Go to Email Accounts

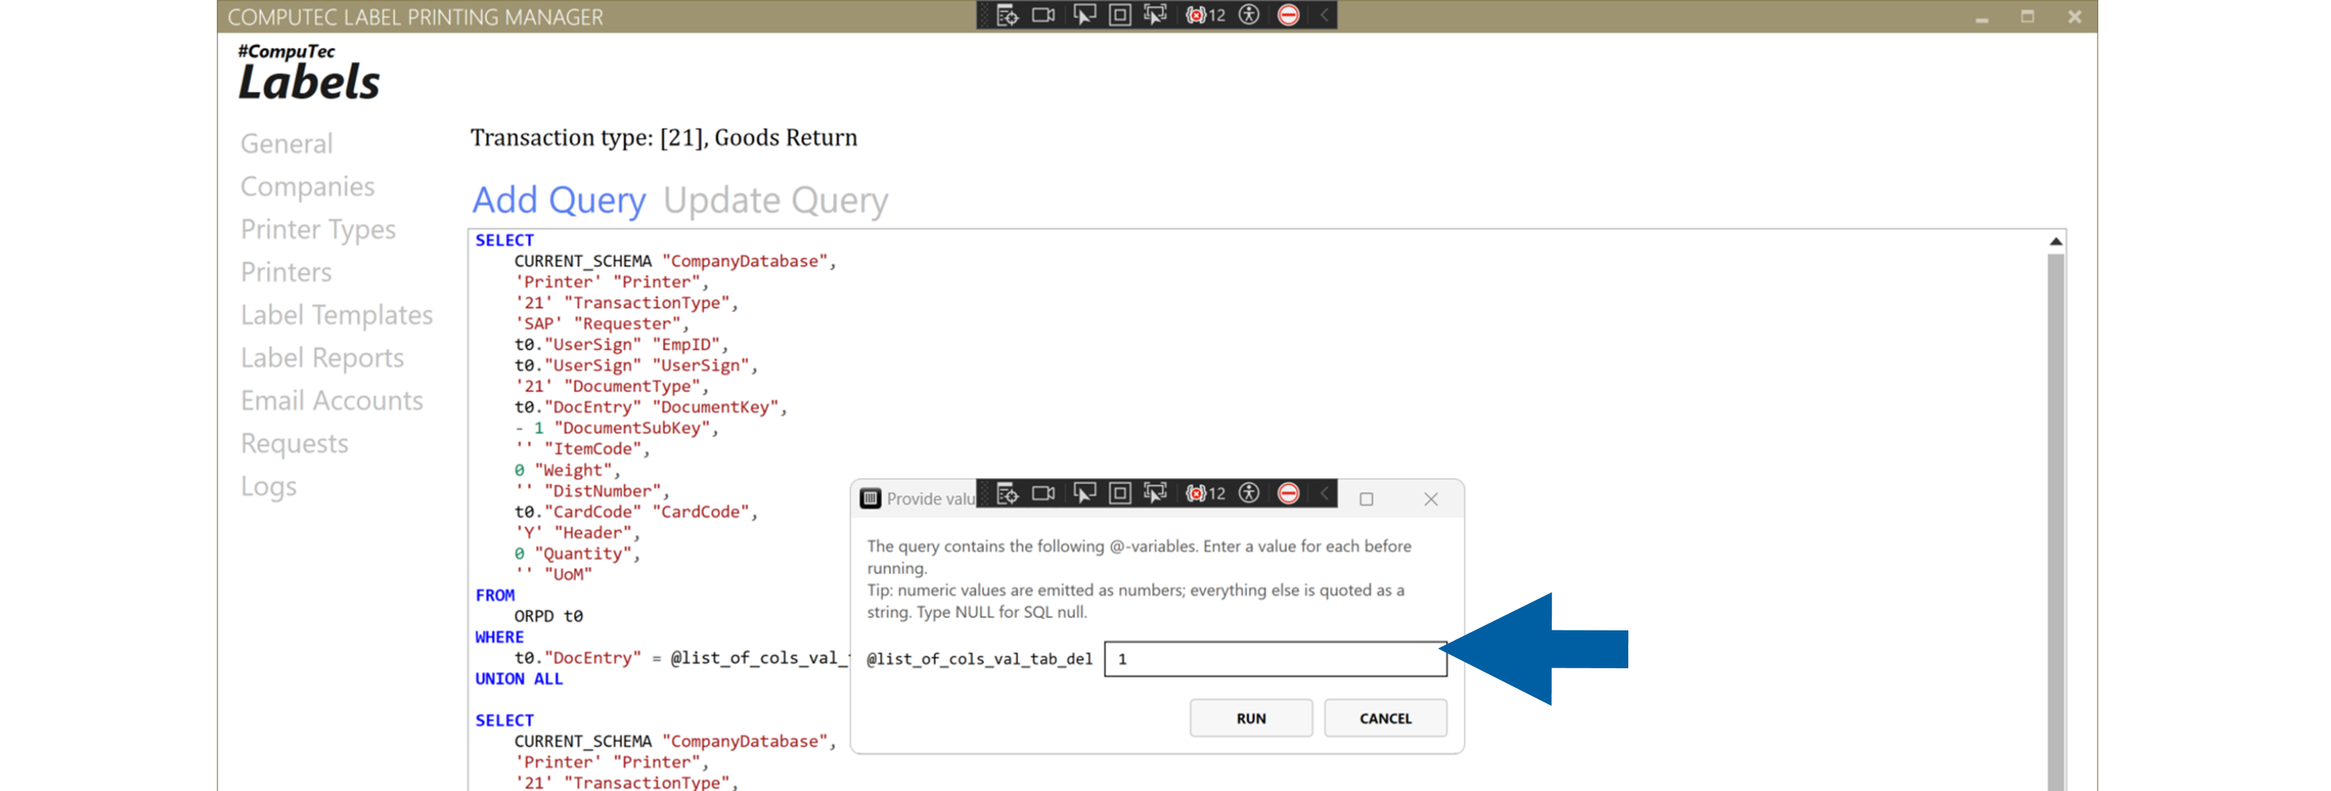[x=332, y=401]
